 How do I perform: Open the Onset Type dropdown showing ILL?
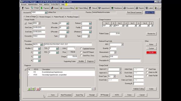click(x=114, y=76)
